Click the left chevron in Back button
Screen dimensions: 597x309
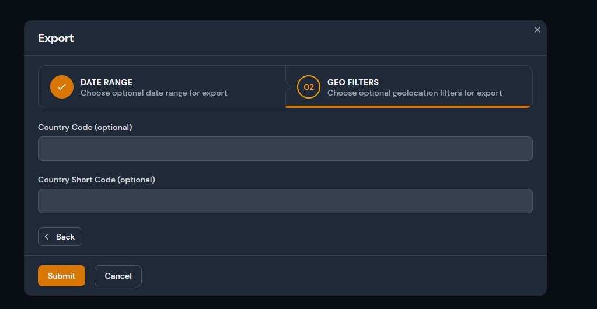click(x=47, y=237)
